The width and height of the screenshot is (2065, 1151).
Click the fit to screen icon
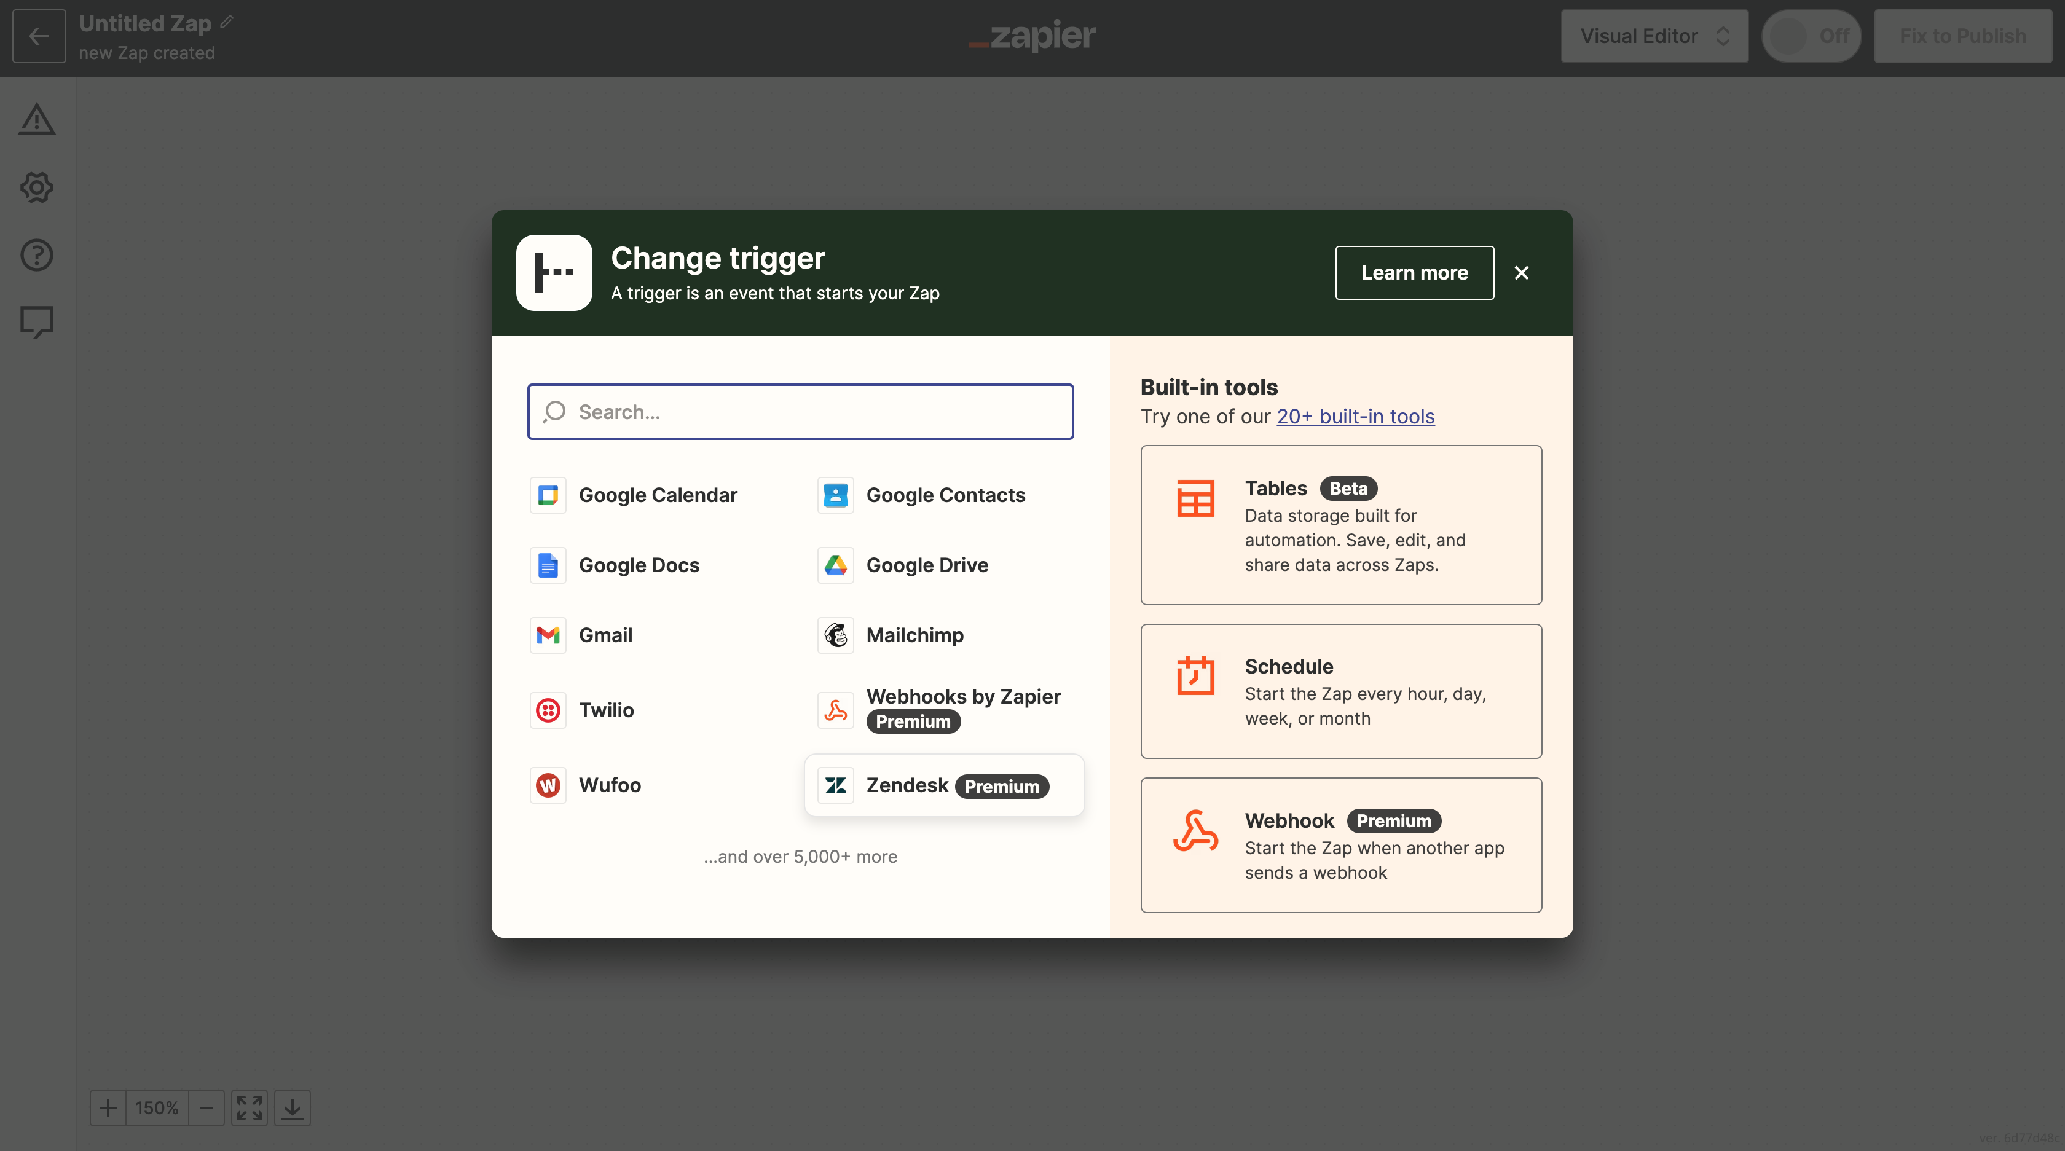tap(250, 1108)
